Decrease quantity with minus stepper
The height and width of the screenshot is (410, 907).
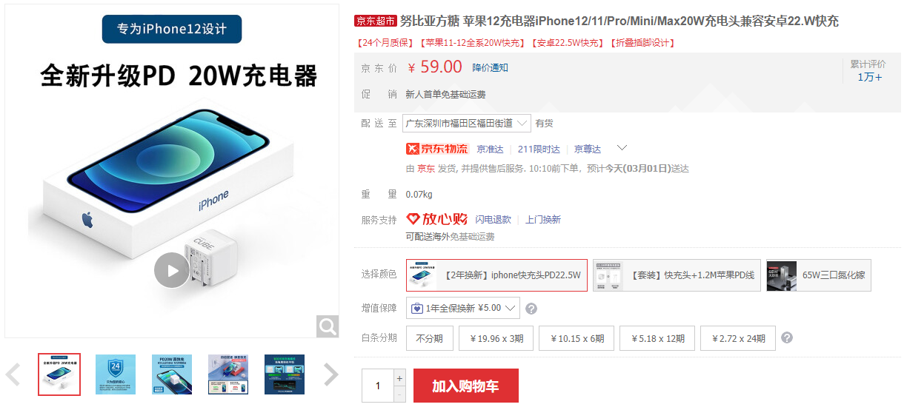[400, 394]
